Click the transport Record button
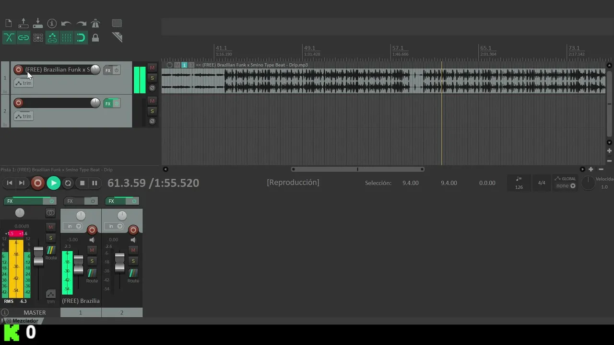This screenshot has height=345, width=614. tap(37, 183)
